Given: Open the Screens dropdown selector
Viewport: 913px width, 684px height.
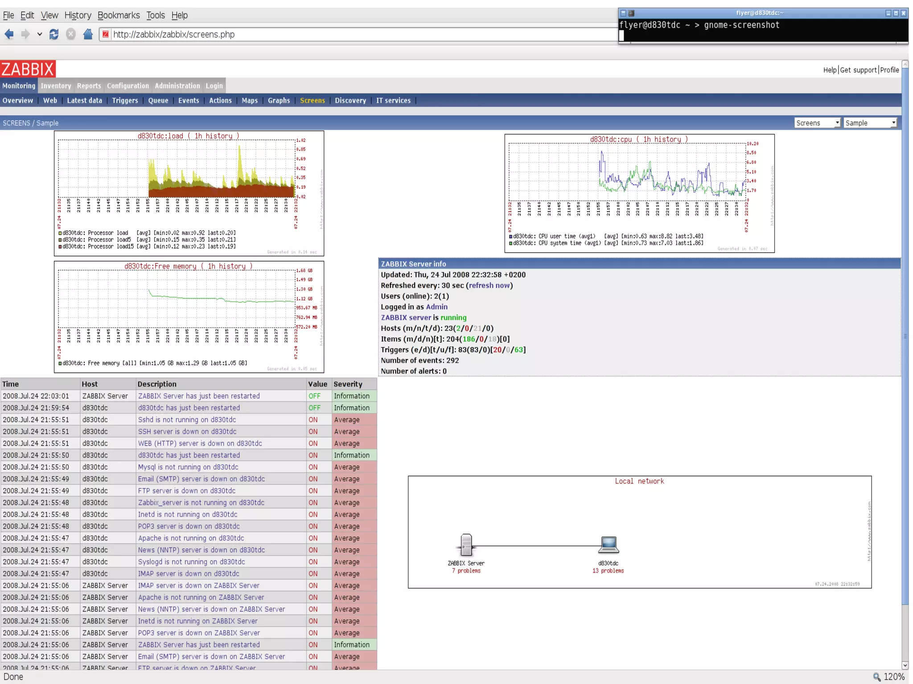Looking at the screenshot, I should 817,123.
